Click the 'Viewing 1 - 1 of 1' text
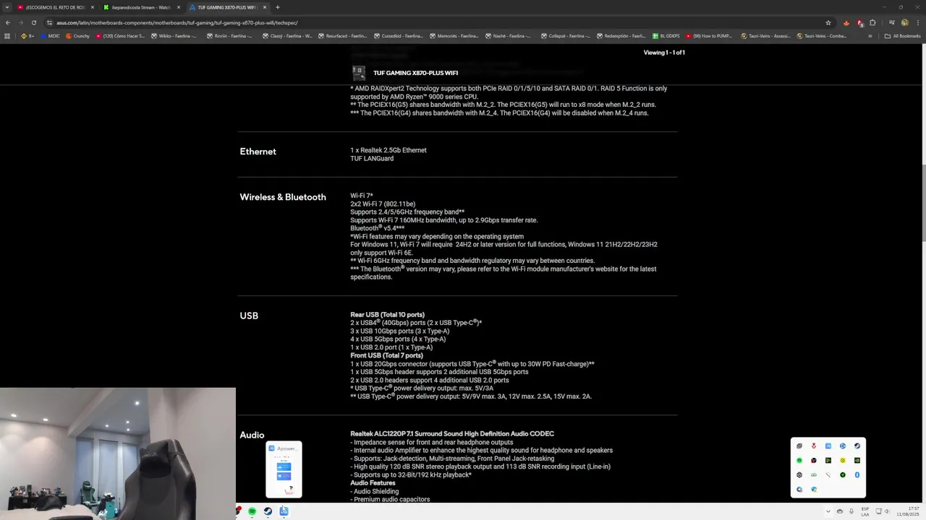Image resolution: width=926 pixels, height=520 pixels. [664, 53]
